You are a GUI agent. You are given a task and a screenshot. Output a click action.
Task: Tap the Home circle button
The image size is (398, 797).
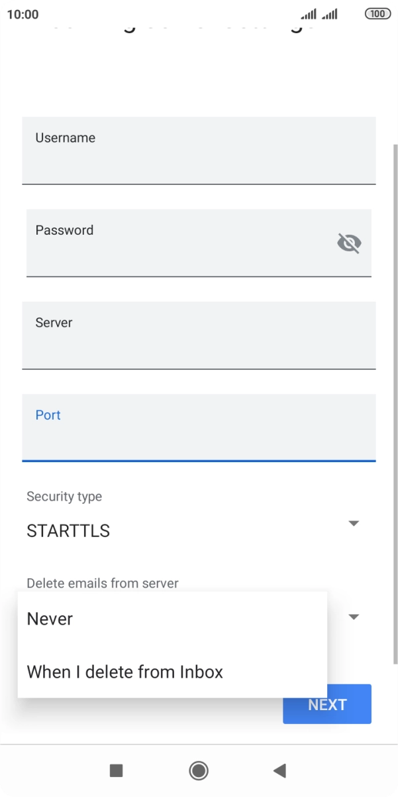[198, 770]
